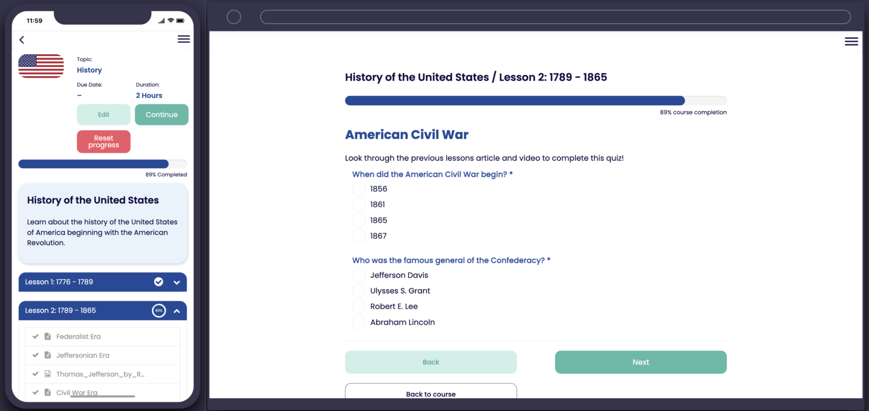
Task: Click the Federalist Era document icon
Action: [x=48, y=336]
